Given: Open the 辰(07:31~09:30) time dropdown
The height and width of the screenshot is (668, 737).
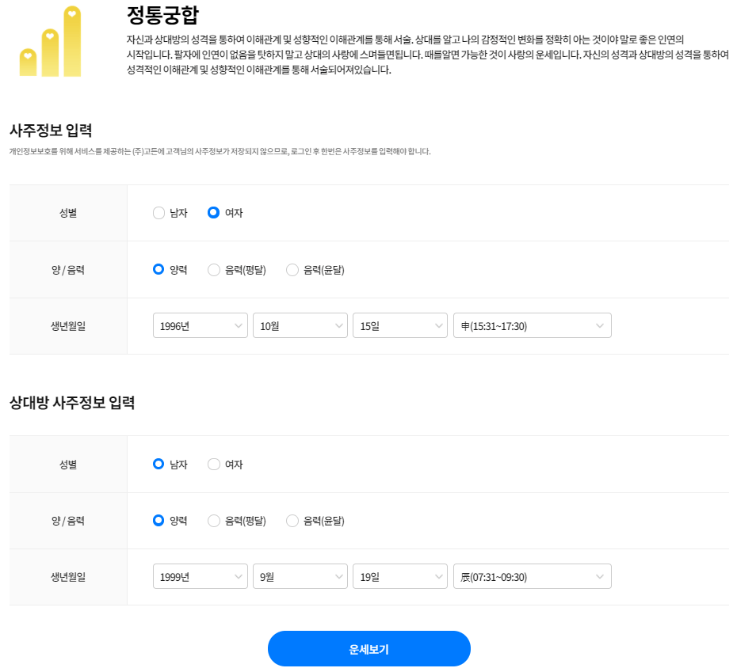Looking at the screenshot, I should [x=531, y=575].
